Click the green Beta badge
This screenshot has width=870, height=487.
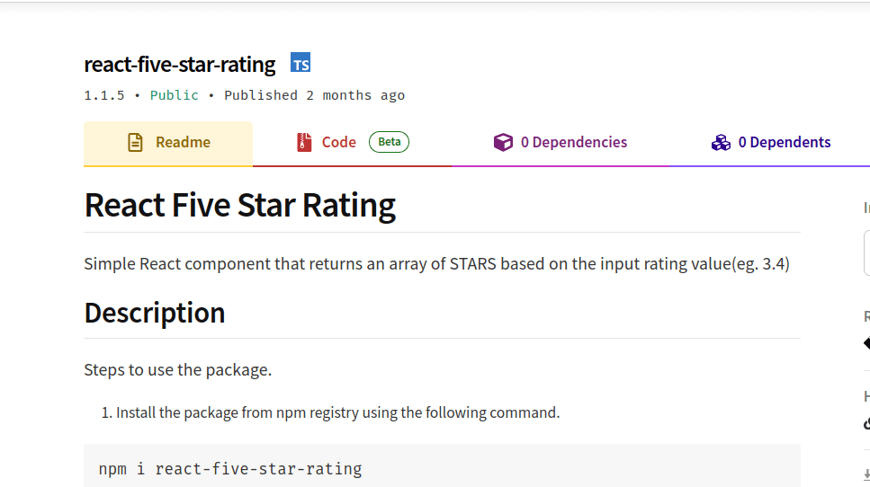(389, 142)
